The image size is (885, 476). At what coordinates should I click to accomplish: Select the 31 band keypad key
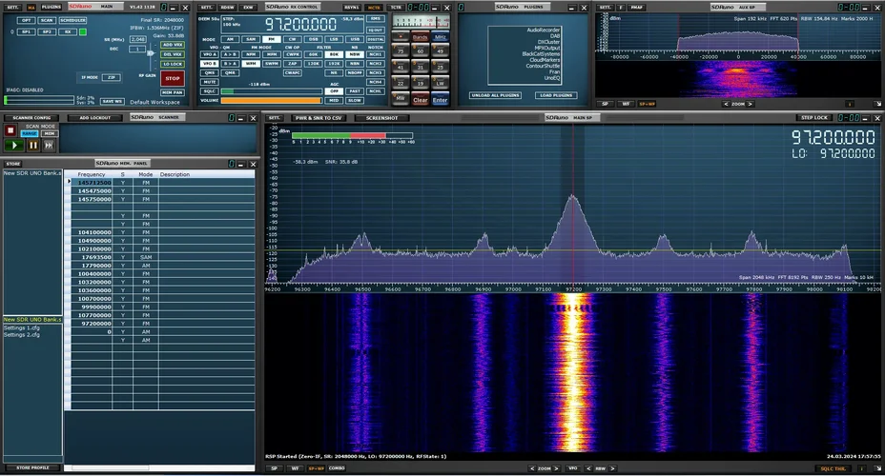420,67
